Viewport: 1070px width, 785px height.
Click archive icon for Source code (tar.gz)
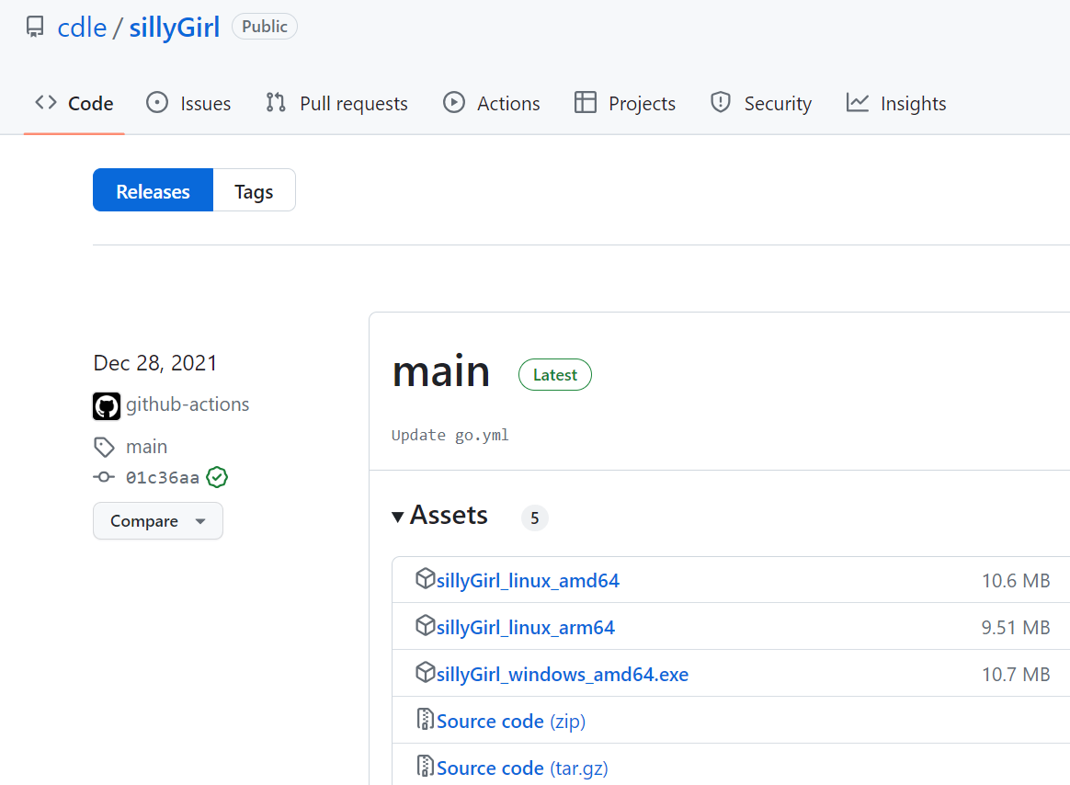click(x=425, y=766)
